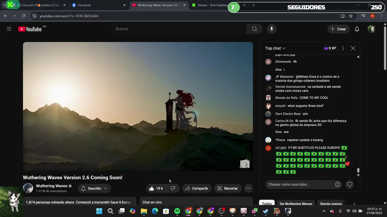Open Copilot from the taskbar
The height and width of the screenshot is (217, 387).
click(132, 211)
